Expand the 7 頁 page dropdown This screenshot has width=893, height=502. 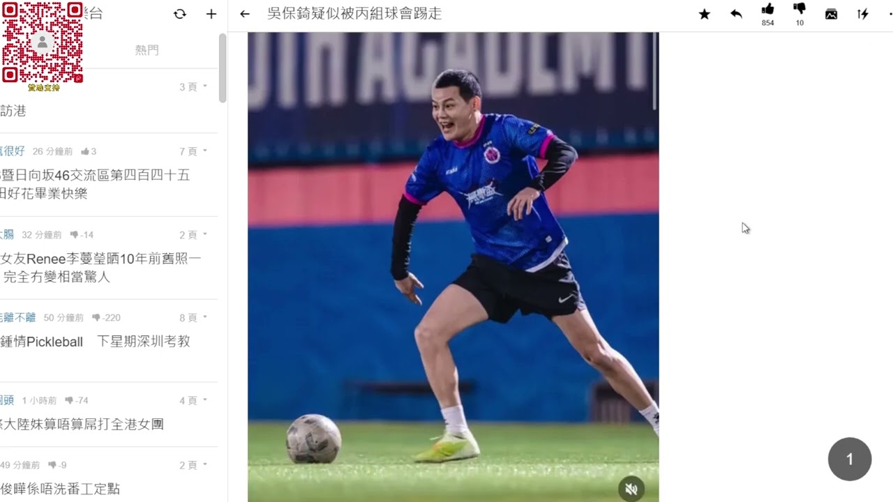coord(193,151)
